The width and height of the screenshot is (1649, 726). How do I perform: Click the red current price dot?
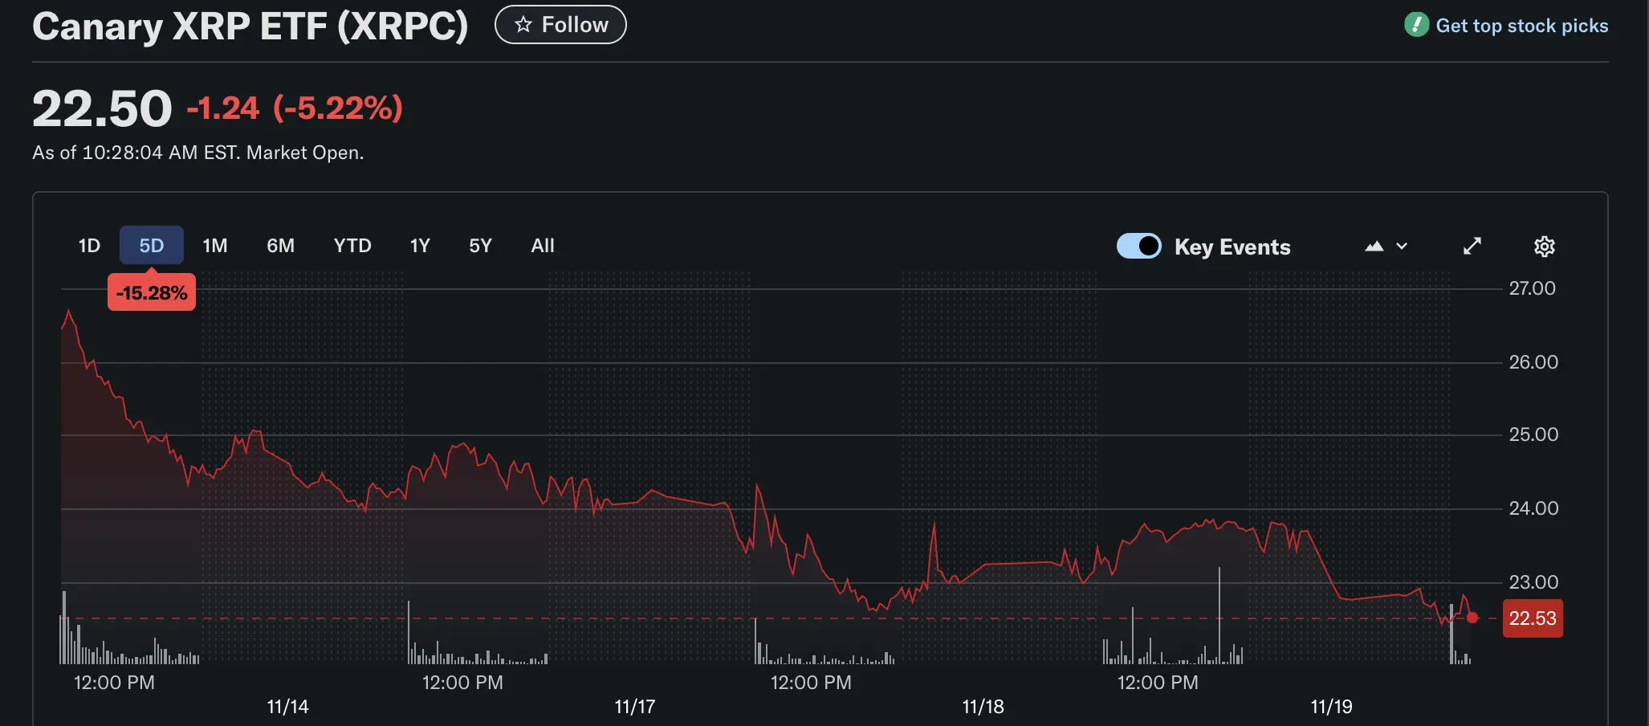[1472, 618]
